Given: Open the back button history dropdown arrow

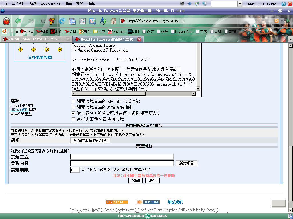Looking at the screenshot, I should 24,21.
